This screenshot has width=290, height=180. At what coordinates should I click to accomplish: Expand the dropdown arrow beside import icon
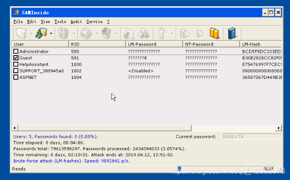coord(51,33)
